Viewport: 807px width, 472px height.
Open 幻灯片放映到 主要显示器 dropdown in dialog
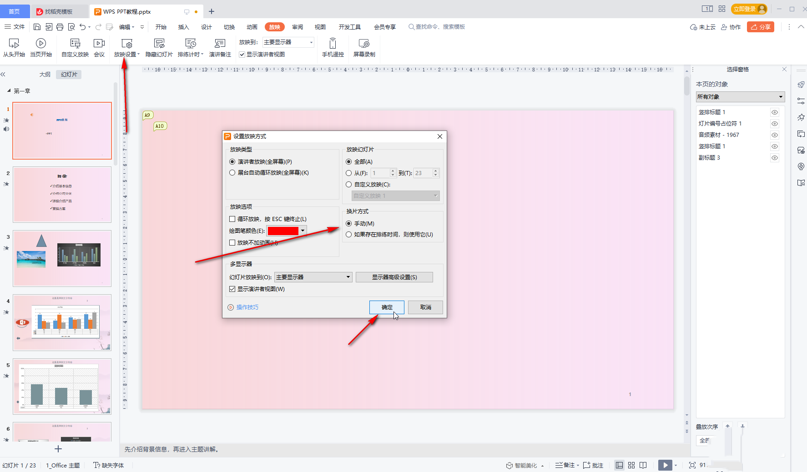coord(313,277)
